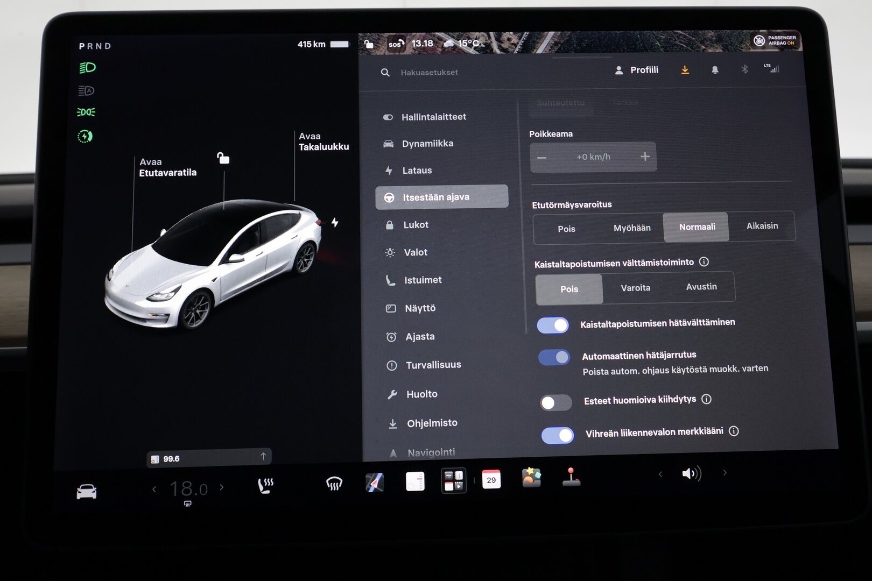The image size is (872, 581).
Task: Tap the lock icon in status bar
Action: 369,44
